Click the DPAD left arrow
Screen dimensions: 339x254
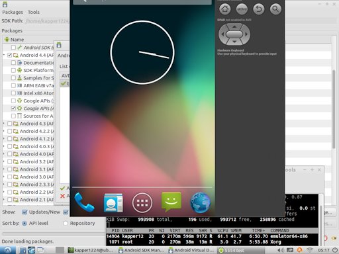(222, 34)
